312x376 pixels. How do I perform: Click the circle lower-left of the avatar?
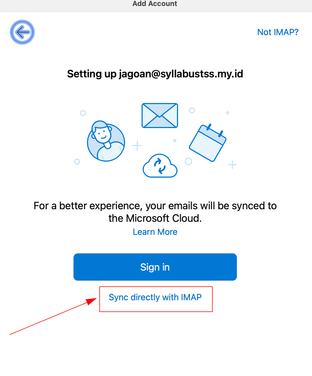tap(77, 162)
